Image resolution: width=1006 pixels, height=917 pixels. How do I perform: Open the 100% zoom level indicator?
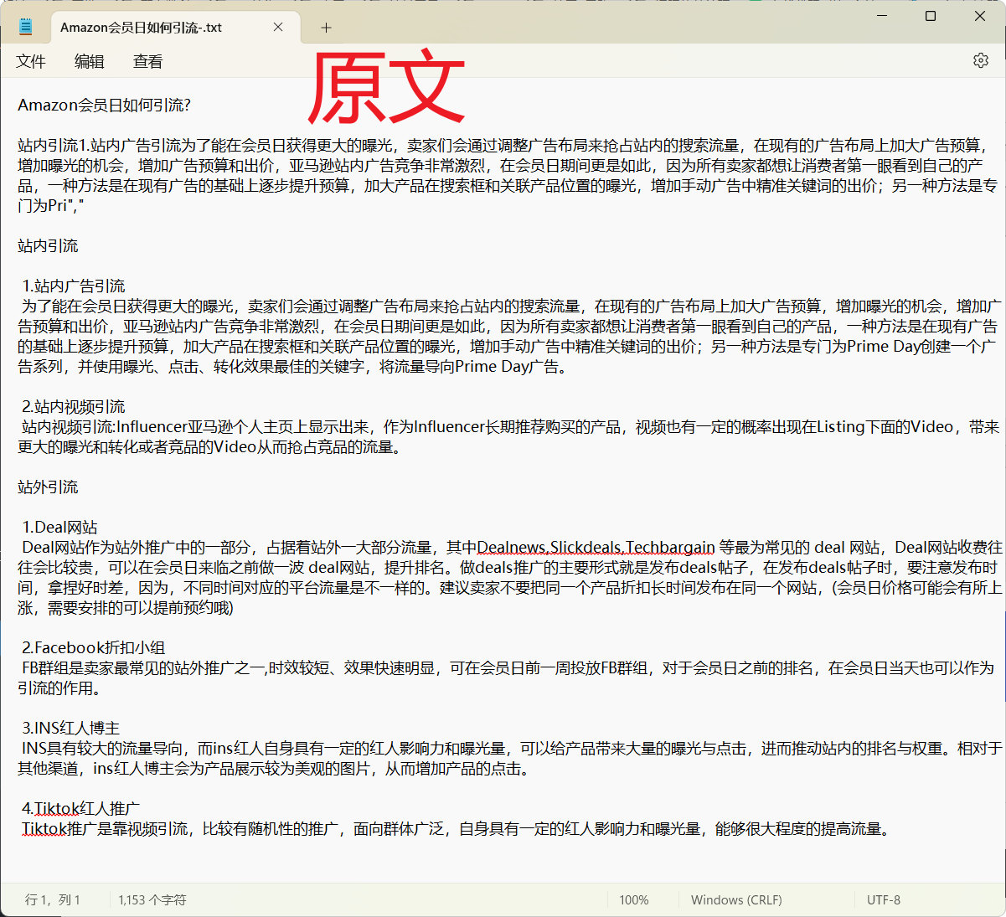point(634,900)
